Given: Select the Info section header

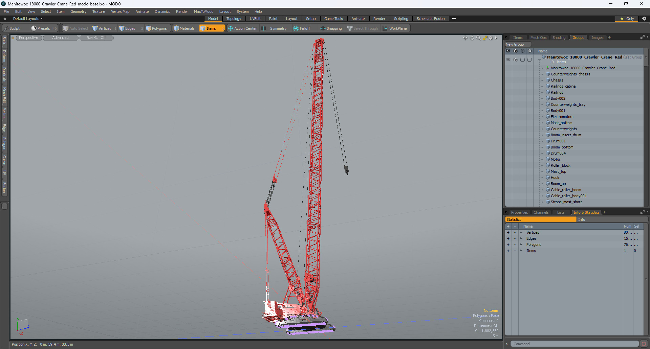Looking at the screenshot, I should (612, 219).
